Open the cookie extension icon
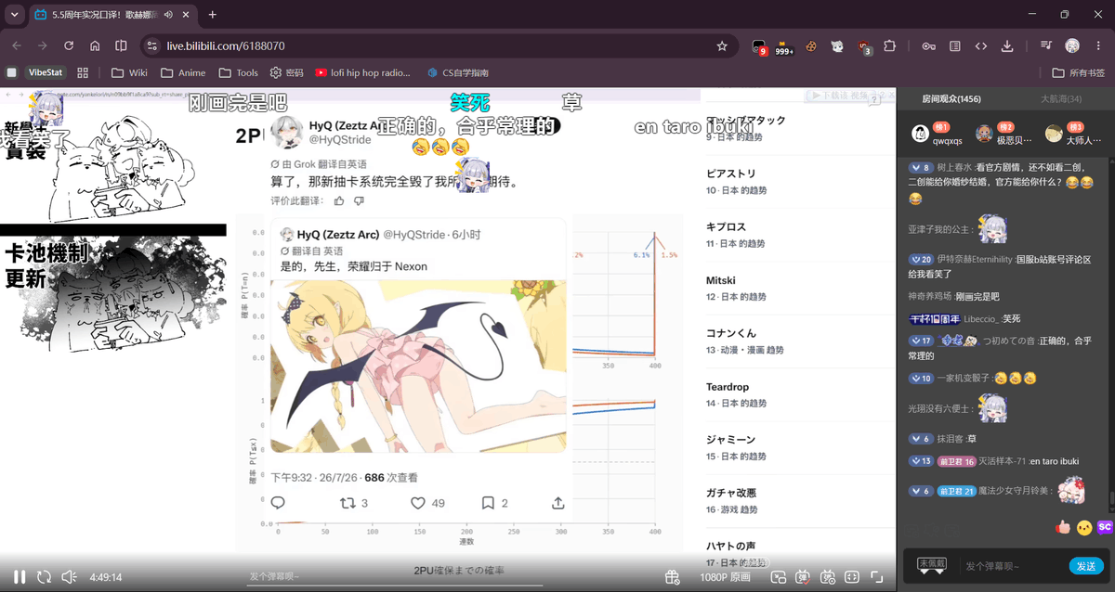Viewport: 1115px width, 592px height. point(811,45)
